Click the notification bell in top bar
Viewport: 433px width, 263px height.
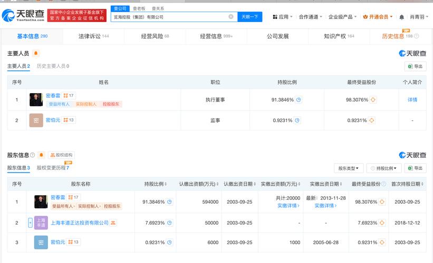401,17
